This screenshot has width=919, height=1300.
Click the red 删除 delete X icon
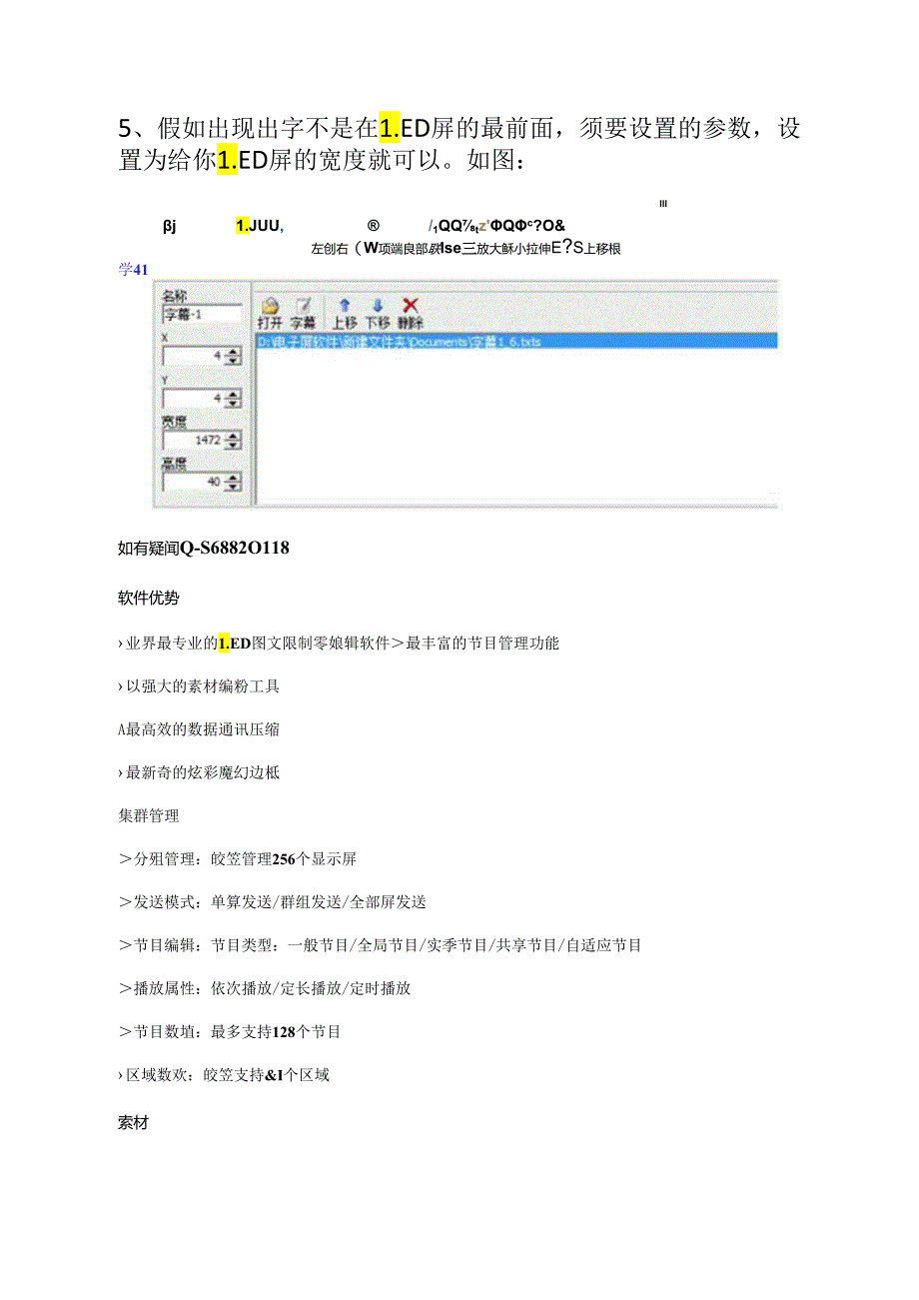click(409, 306)
